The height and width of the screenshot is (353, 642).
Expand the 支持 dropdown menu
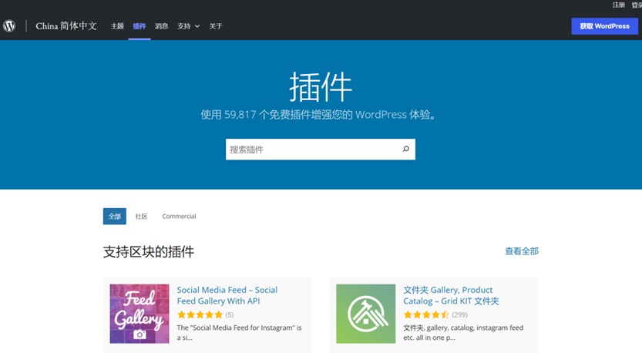point(188,26)
